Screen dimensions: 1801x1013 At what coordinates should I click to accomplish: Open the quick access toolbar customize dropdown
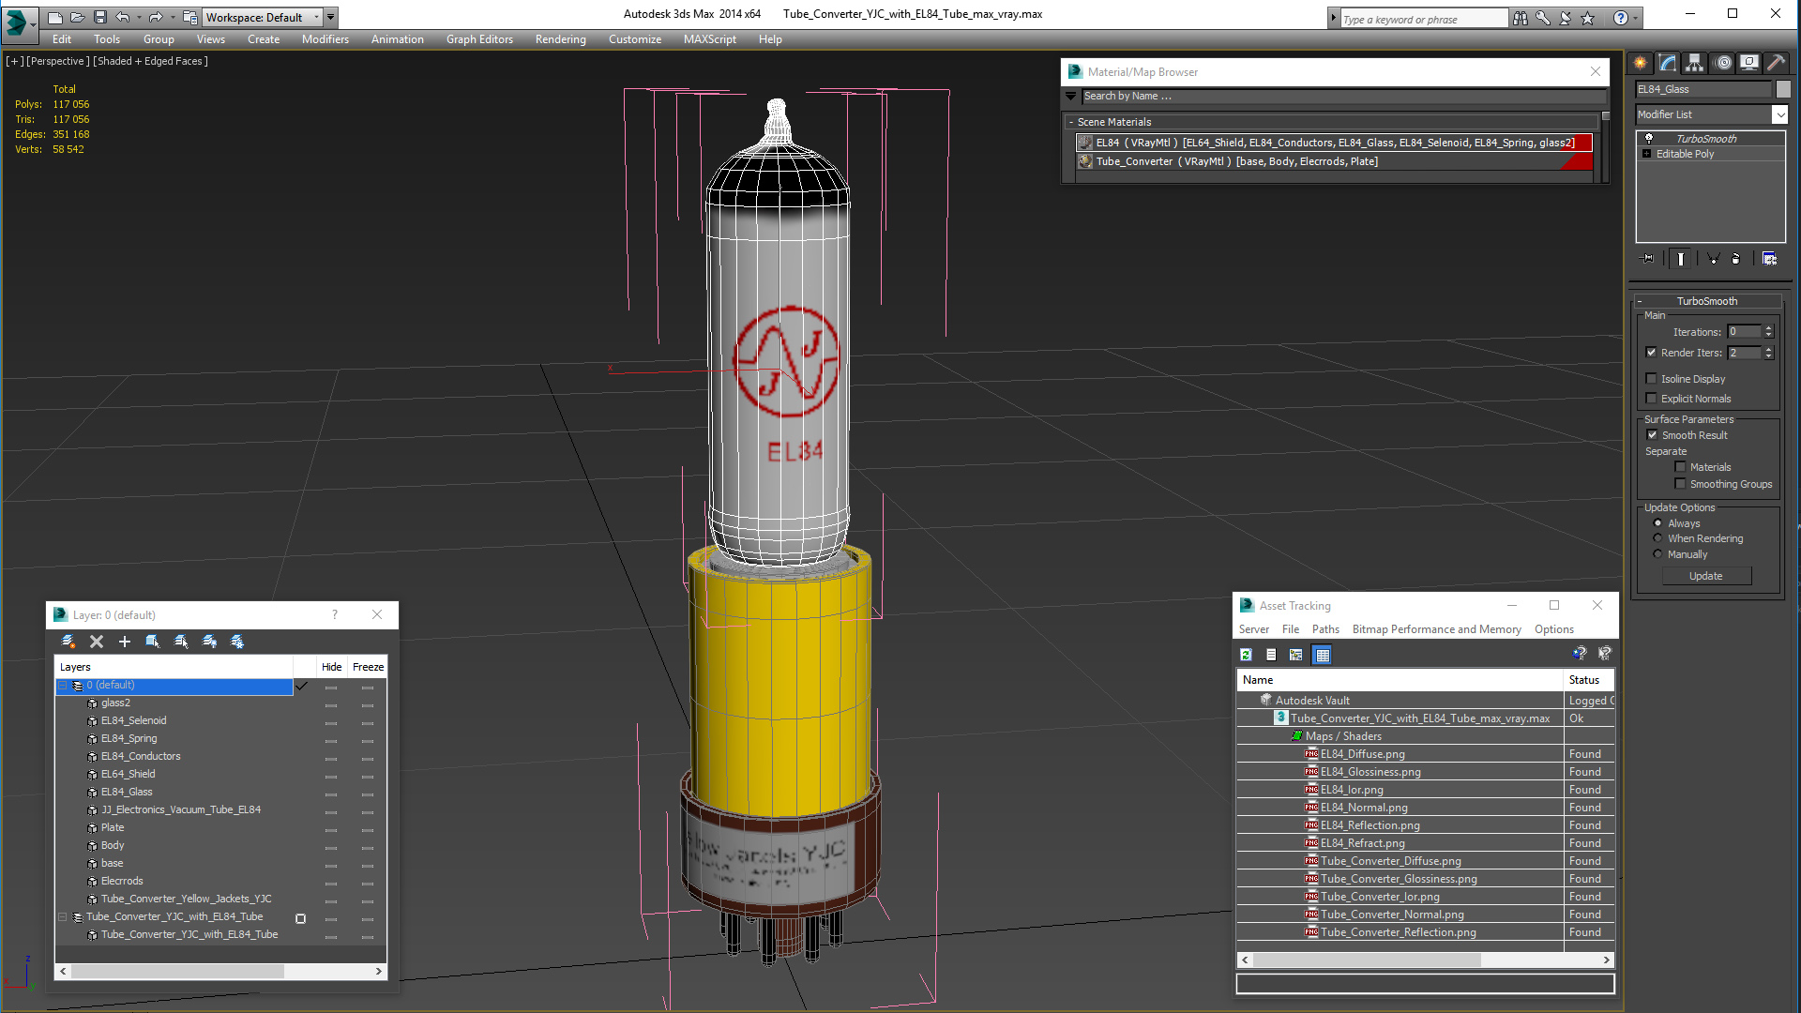pyautogui.click(x=331, y=17)
